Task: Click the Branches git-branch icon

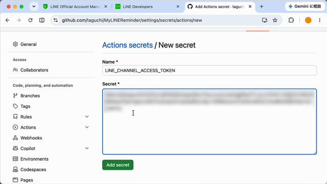Action: (15, 96)
